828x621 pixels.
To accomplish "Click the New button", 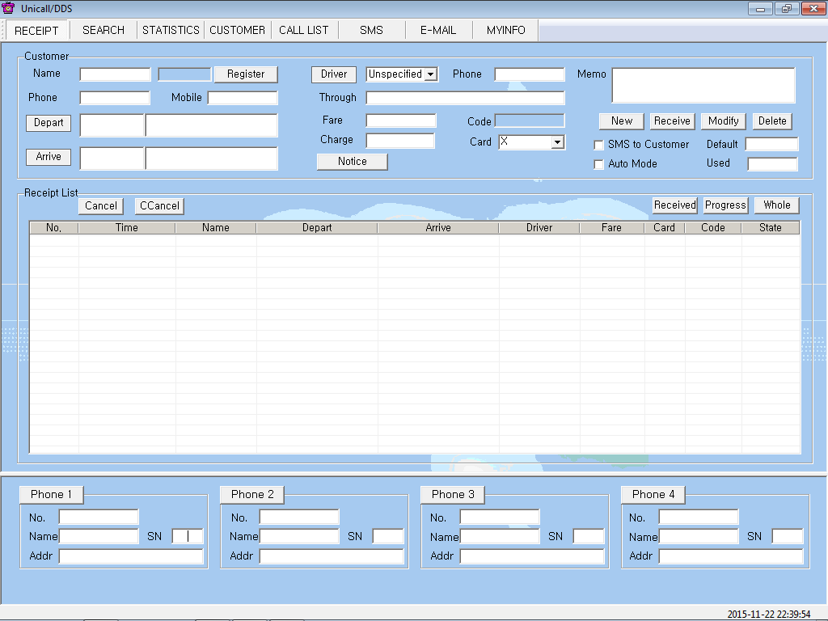I will 622,121.
